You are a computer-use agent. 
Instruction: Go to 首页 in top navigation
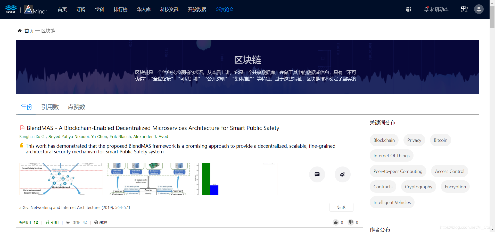tap(62, 10)
